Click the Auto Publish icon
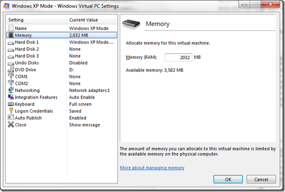The image size is (285, 192). [x=11, y=117]
